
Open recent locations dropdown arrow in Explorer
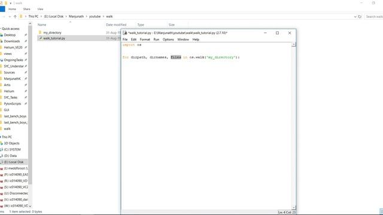click(10, 17)
